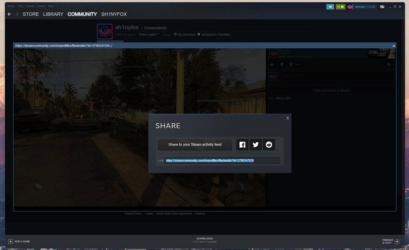
Task: Click the plus icon next to ADD A GAME
Action: 11,241
